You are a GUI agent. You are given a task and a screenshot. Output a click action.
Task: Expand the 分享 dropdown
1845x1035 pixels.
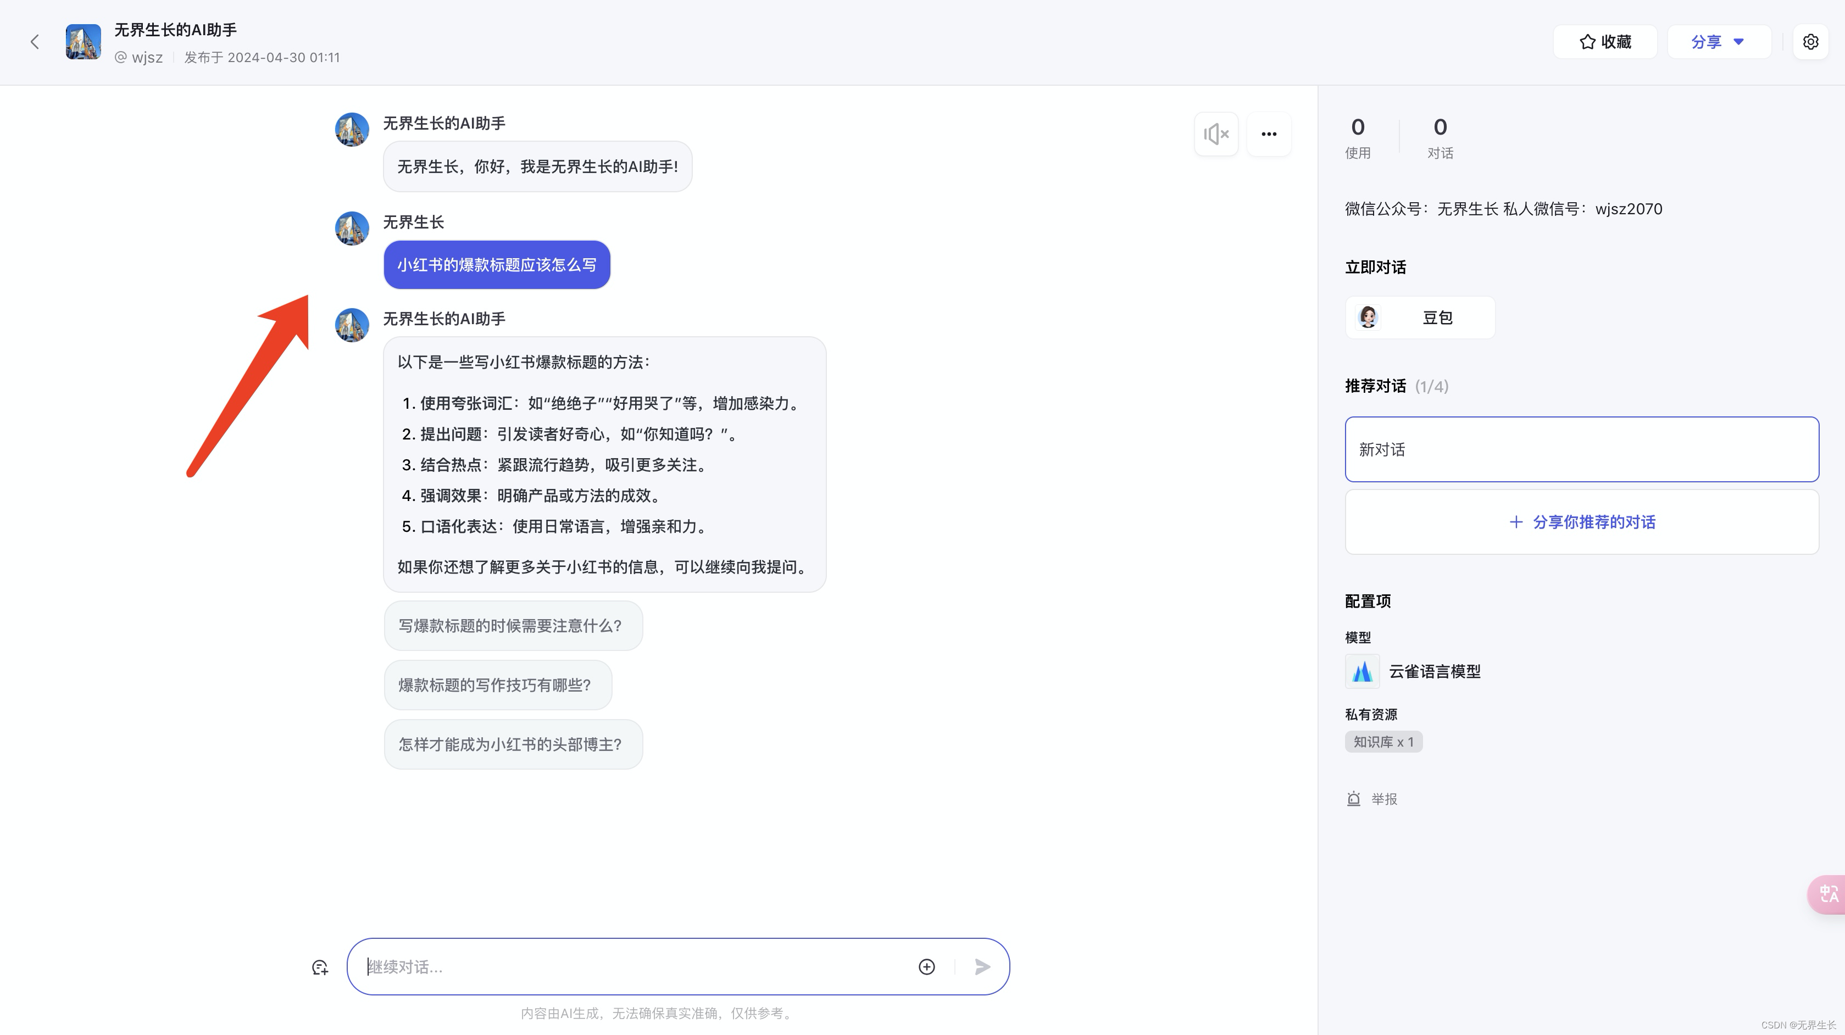point(1718,42)
